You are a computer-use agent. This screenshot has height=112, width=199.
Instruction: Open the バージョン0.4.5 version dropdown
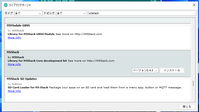tap(145, 70)
